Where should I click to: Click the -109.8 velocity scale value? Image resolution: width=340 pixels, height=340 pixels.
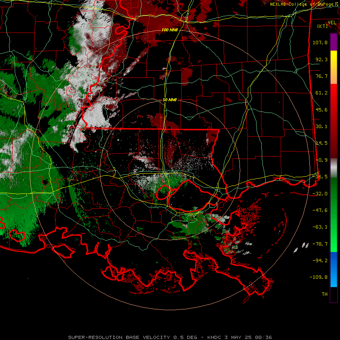pos(318,277)
